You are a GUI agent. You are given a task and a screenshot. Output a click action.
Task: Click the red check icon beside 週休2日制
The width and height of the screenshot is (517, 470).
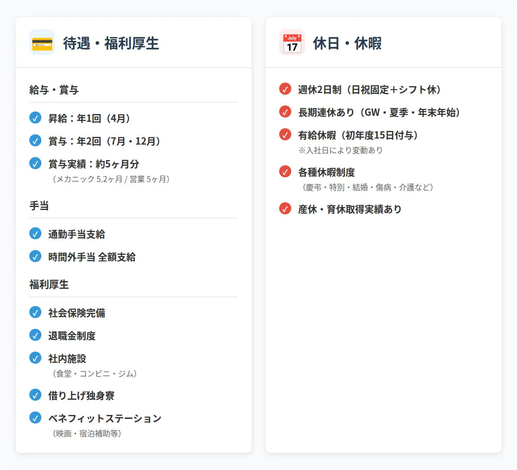(x=285, y=89)
